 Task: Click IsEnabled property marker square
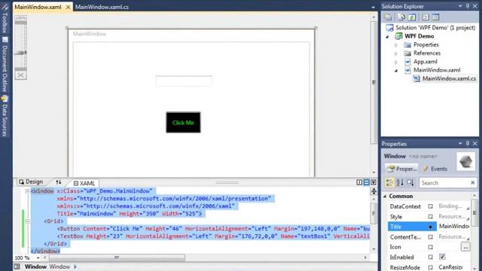coord(430,257)
